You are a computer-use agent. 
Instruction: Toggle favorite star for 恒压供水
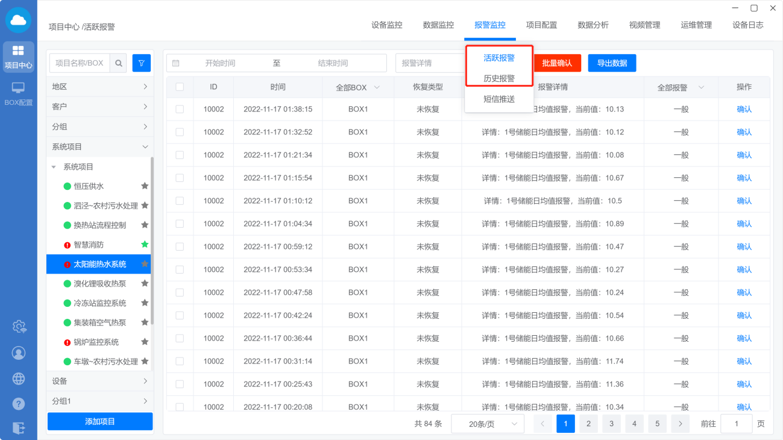pos(145,186)
